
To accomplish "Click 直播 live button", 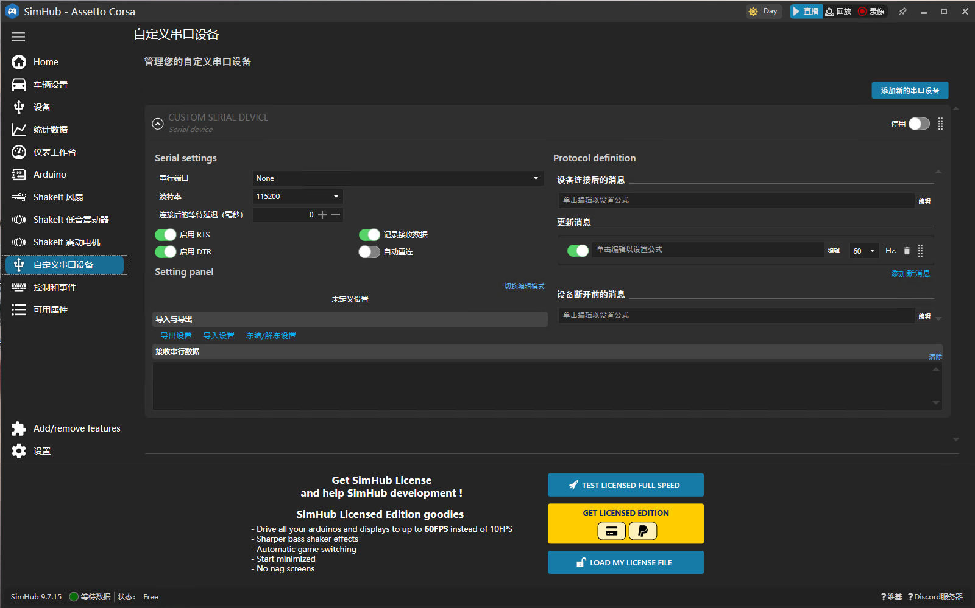I will pos(806,12).
